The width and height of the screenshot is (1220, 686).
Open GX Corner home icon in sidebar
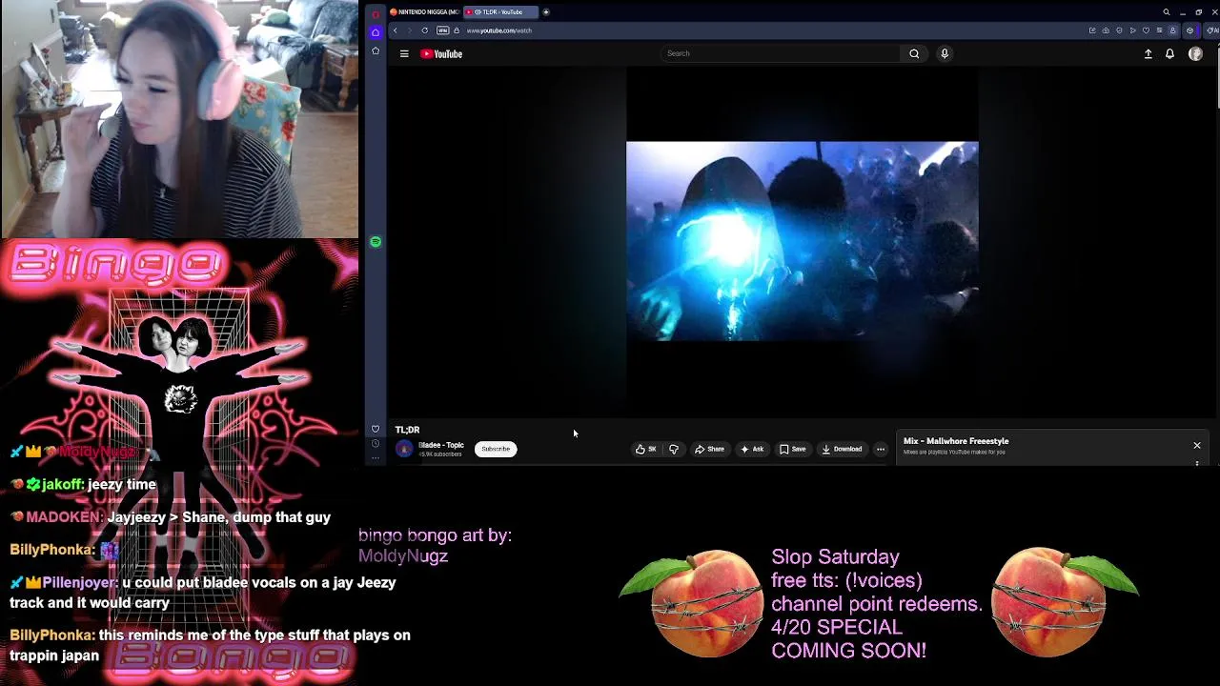coord(376,31)
